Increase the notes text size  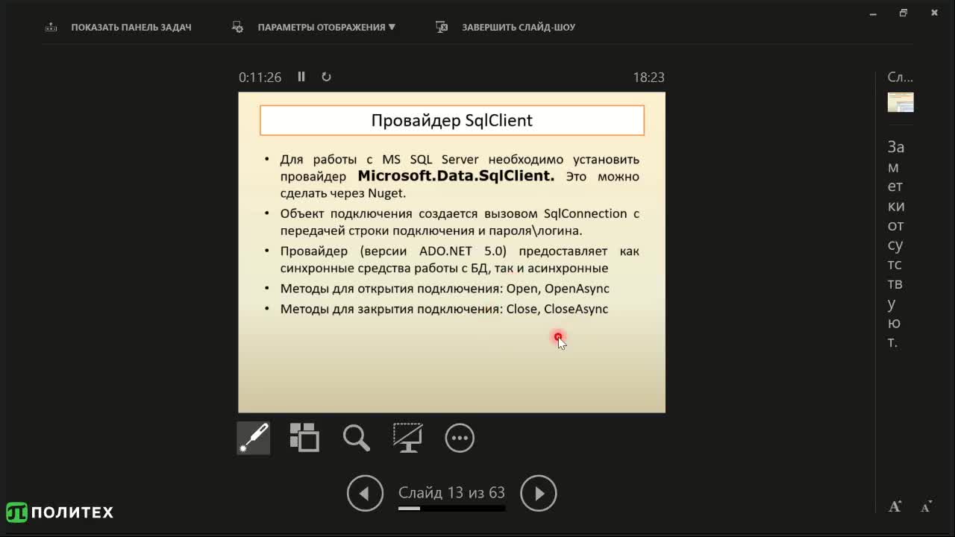pos(895,507)
